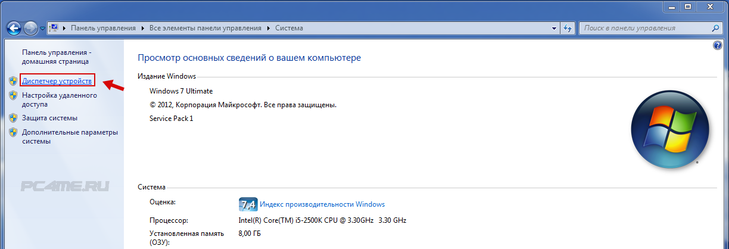Select the 'Панель управления' breadcrumb
The height and width of the screenshot is (249, 729).
pos(104,28)
